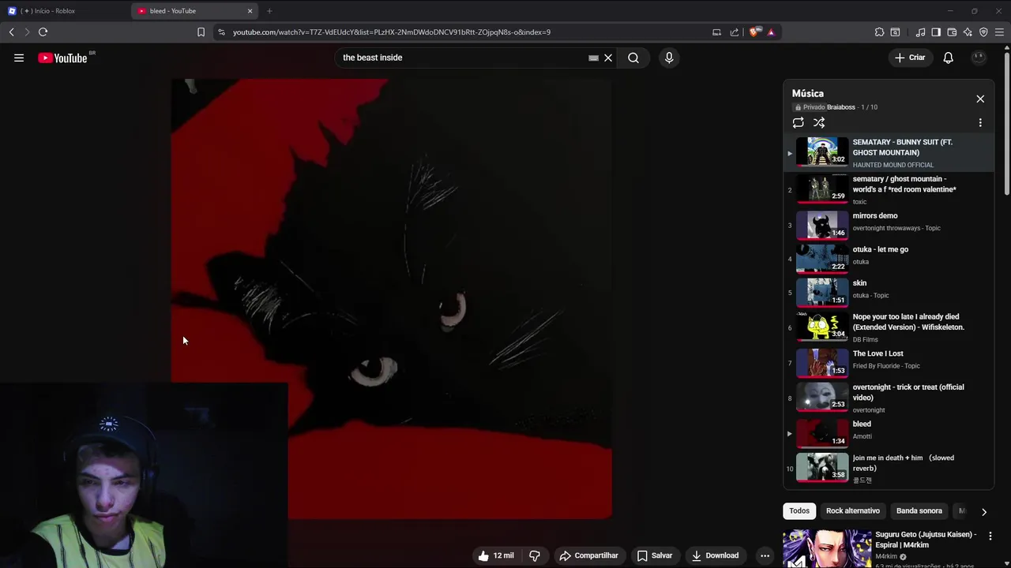Open a new browser tab
This screenshot has width=1011, height=568.
coord(269,11)
